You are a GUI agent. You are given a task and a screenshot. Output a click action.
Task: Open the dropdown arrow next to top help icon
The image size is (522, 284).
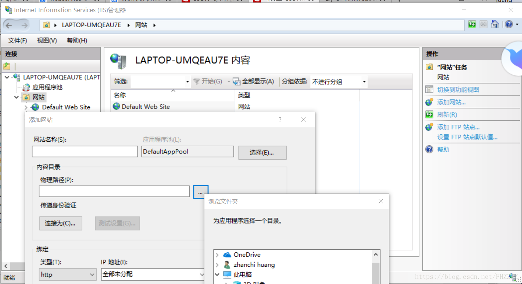pos(517,25)
